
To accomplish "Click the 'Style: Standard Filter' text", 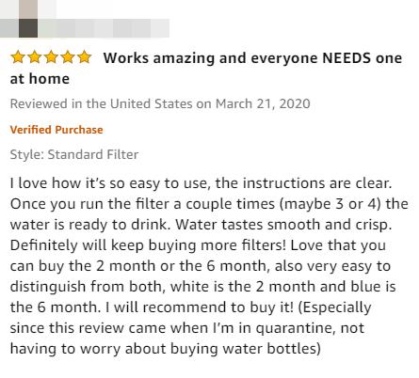I will pos(74,154).
